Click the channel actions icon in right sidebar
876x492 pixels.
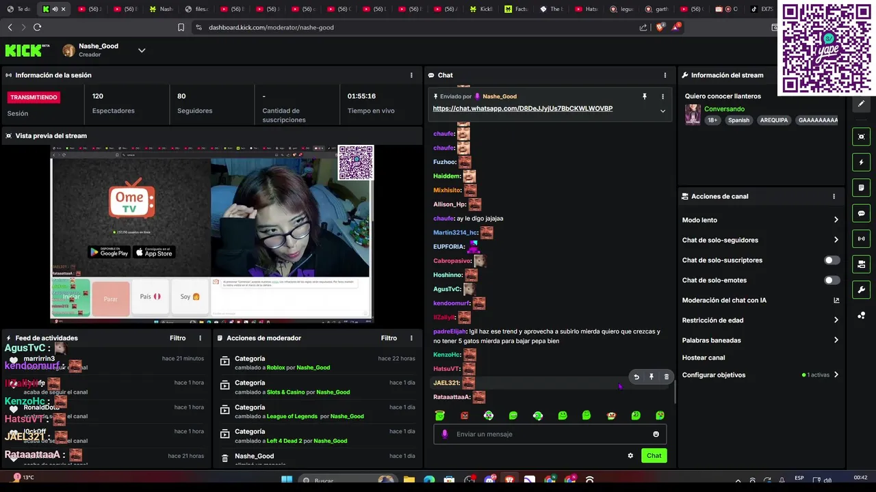tap(861, 264)
